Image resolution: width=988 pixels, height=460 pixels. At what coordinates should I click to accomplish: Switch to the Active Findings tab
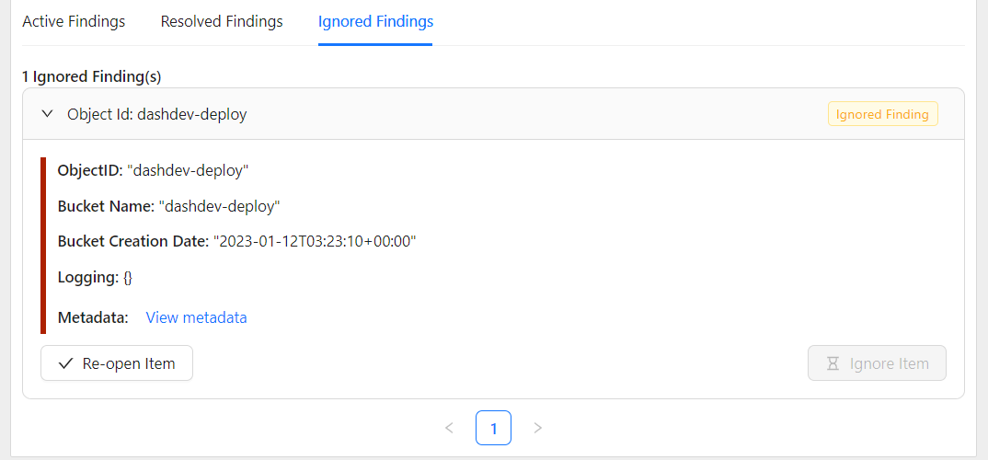point(74,21)
